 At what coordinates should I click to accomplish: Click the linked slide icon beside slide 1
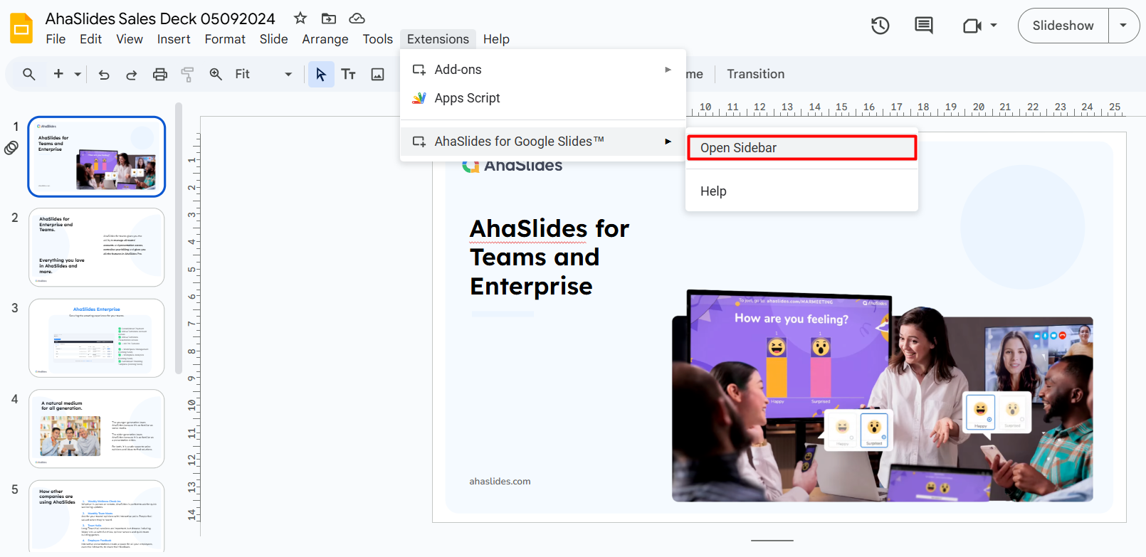coord(11,148)
